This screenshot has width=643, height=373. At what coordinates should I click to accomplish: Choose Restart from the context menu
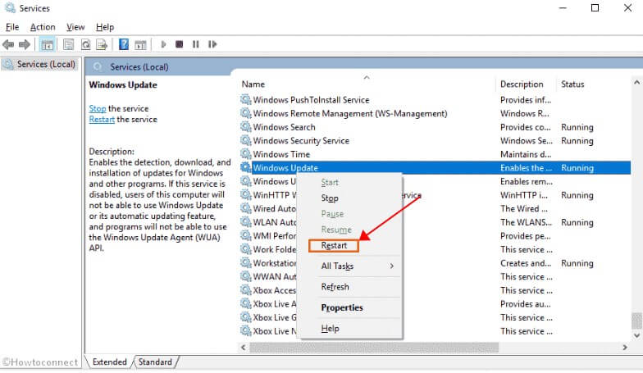tap(334, 245)
